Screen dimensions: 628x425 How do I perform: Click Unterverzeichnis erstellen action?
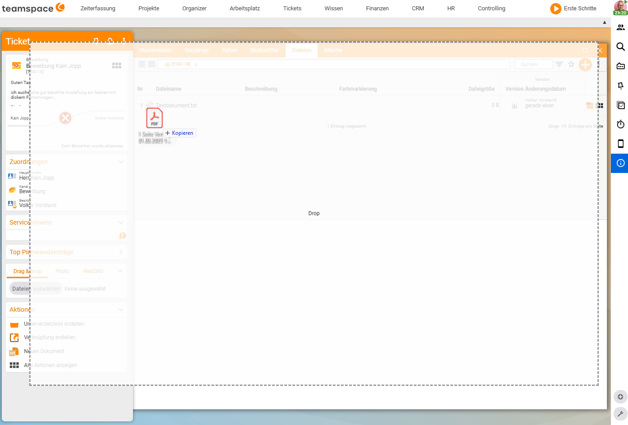[54, 324]
